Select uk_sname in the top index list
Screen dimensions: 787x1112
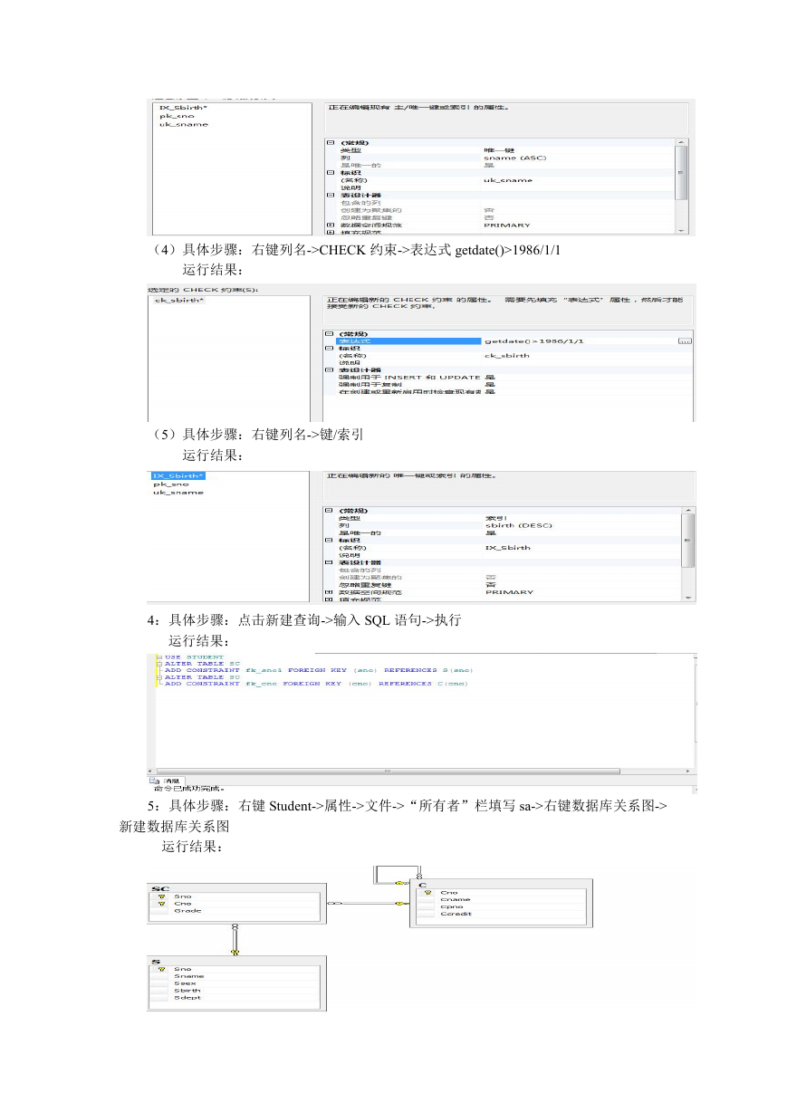point(184,124)
